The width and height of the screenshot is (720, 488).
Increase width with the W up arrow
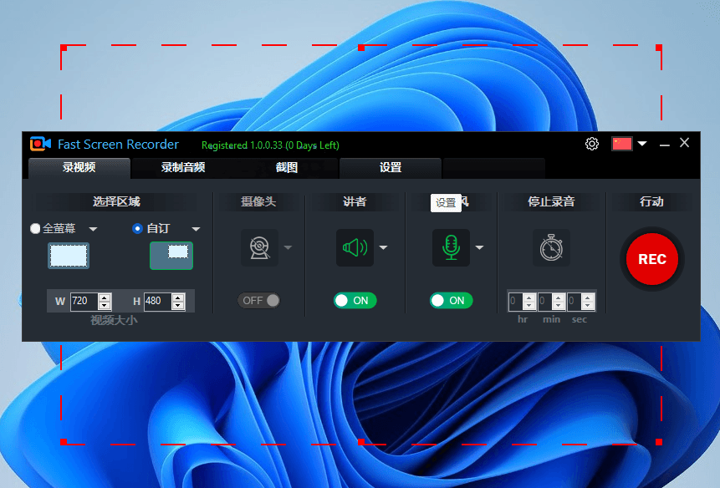click(x=105, y=297)
